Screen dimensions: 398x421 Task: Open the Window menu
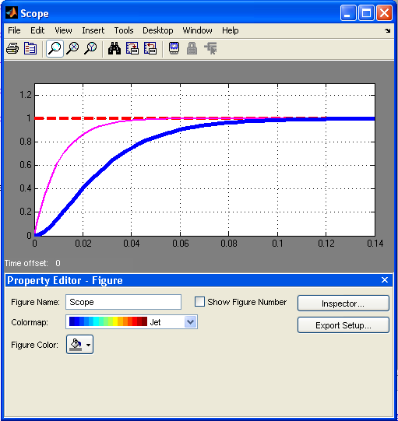tap(197, 30)
